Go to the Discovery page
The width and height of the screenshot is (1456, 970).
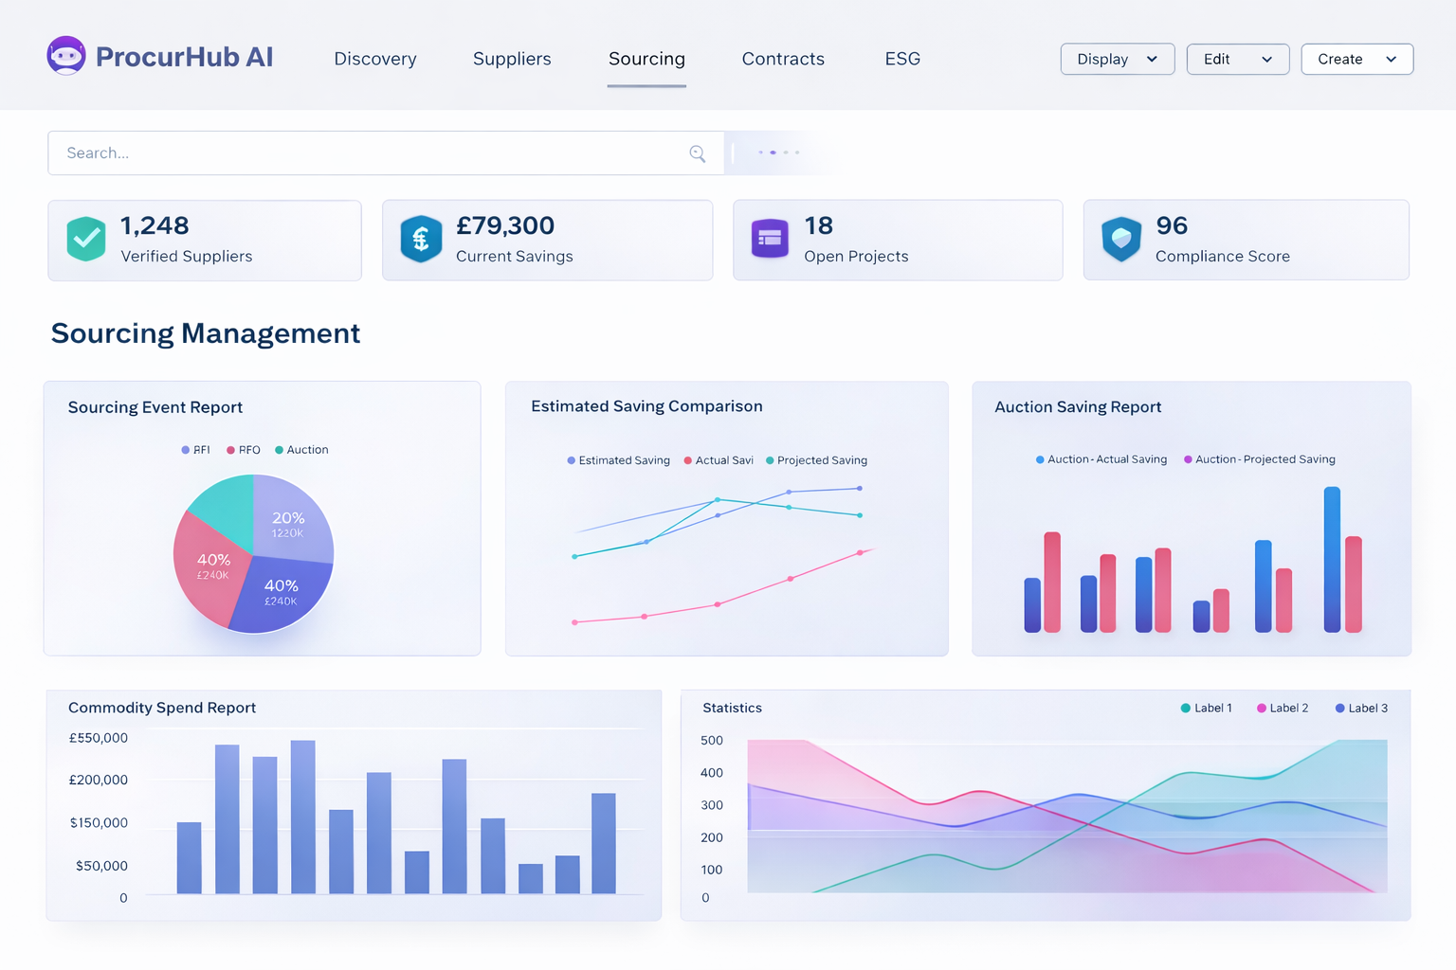pos(375,59)
